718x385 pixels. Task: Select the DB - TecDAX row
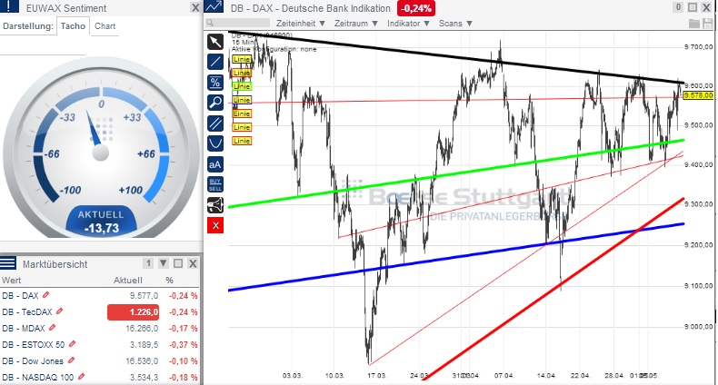point(100,311)
